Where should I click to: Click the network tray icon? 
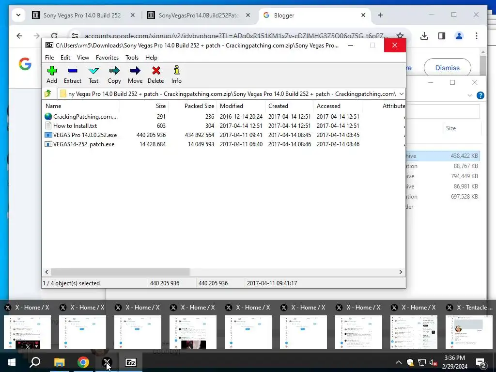[x=422, y=362]
